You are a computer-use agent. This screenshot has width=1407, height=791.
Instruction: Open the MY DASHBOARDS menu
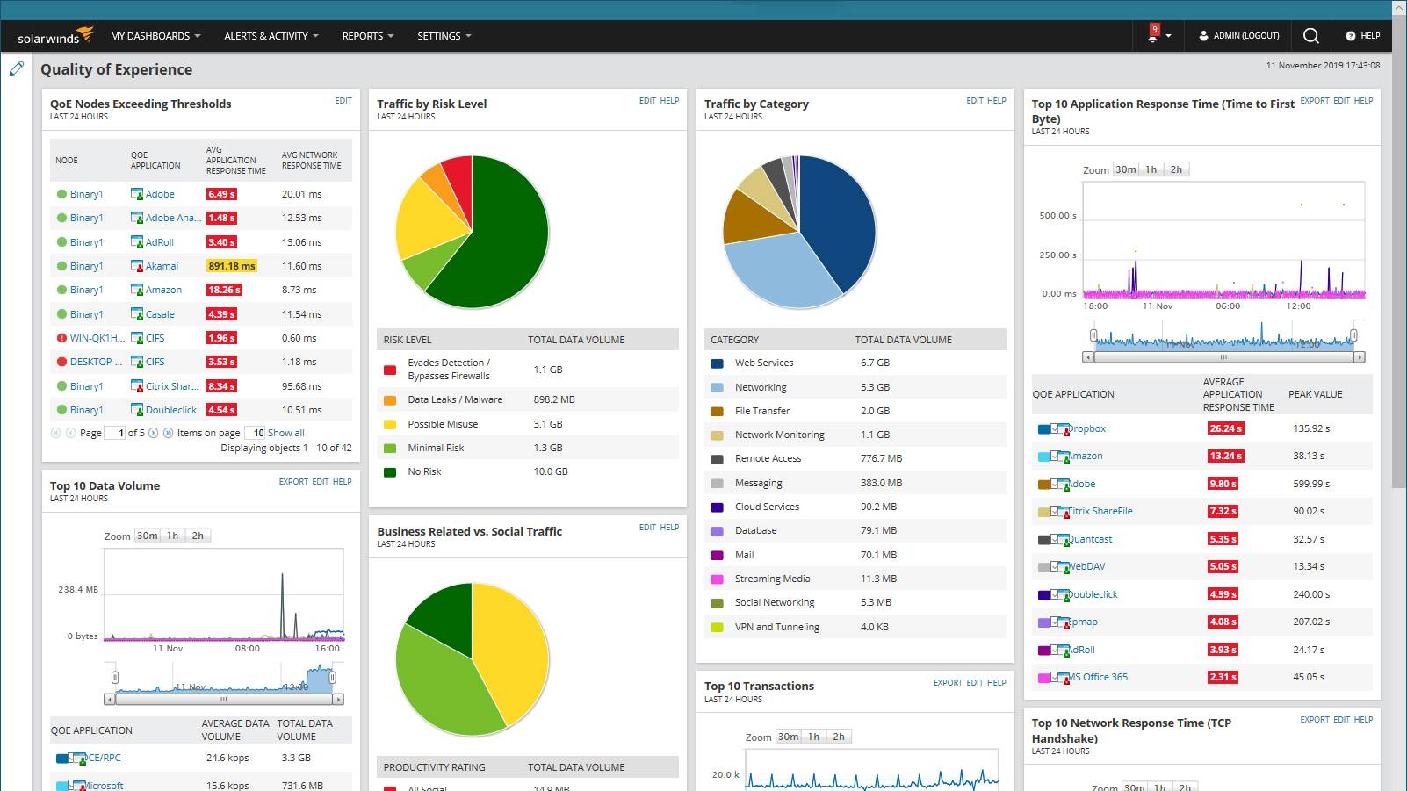[153, 36]
